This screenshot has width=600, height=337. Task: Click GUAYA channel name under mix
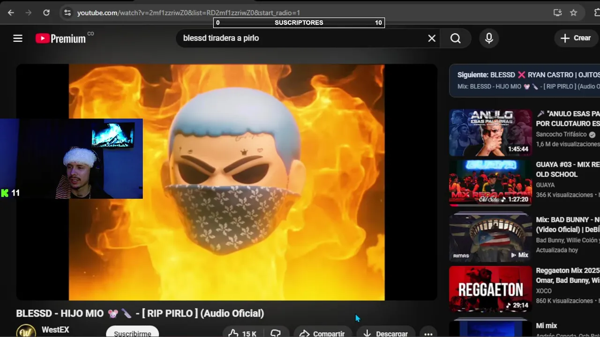click(x=546, y=185)
